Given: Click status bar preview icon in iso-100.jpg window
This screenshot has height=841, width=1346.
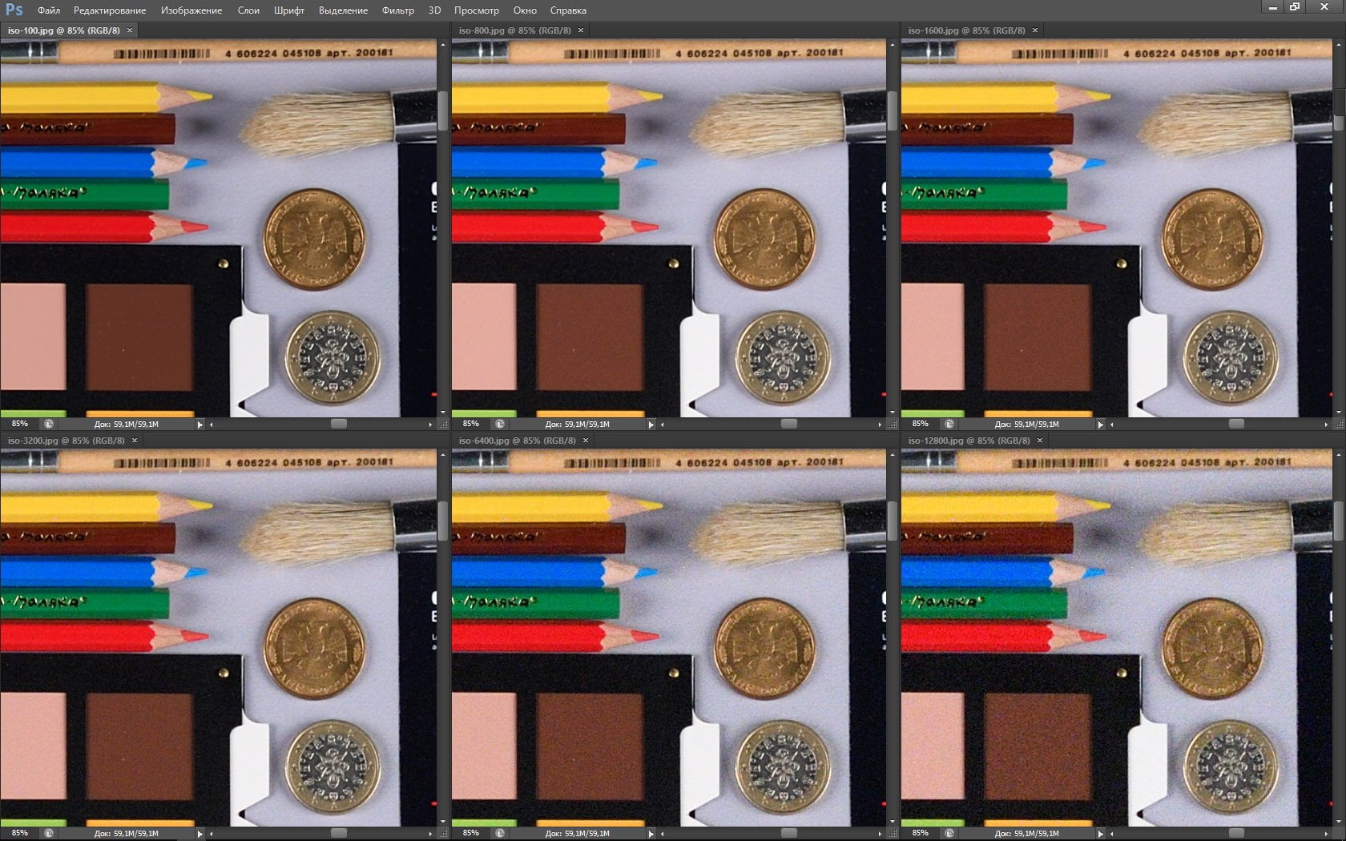Looking at the screenshot, I should 49,424.
